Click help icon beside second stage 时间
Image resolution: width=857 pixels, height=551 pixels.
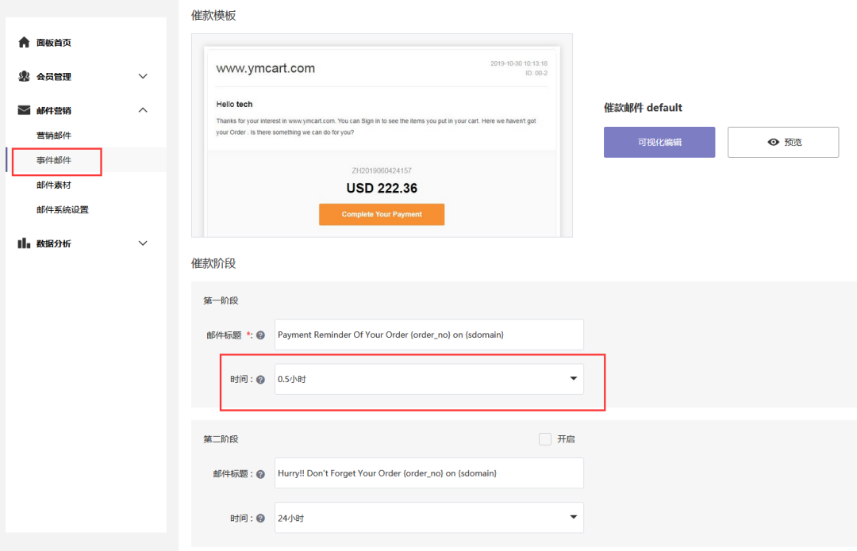point(260,518)
